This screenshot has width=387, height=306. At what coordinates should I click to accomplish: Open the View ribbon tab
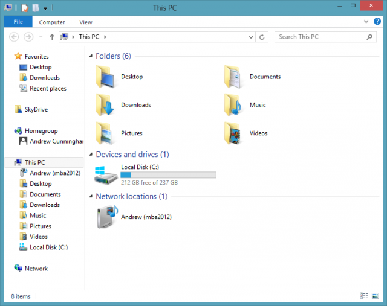86,22
